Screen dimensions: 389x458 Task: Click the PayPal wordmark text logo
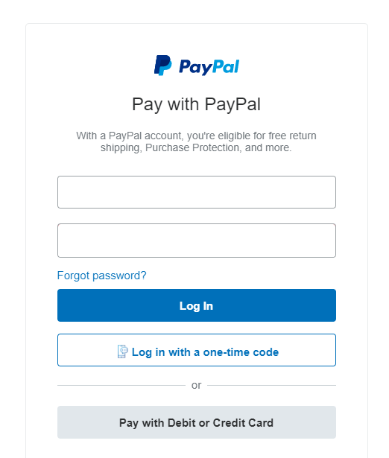(x=209, y=67)
